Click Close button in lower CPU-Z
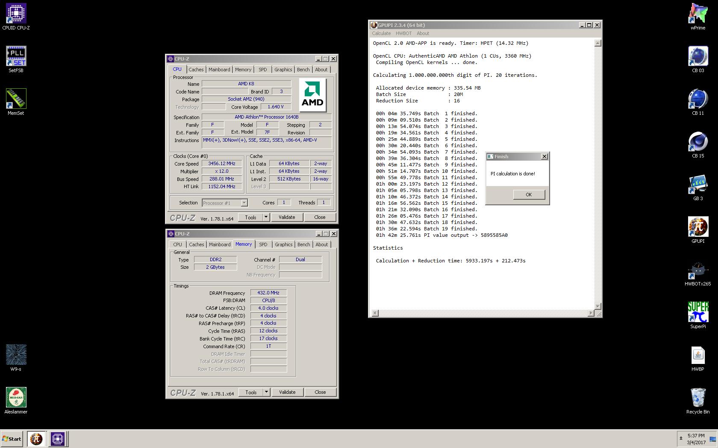Viewport: 718px width, 448px height. (320, 392)
